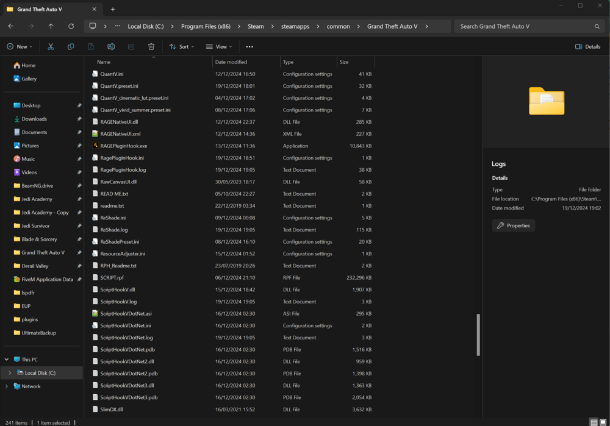Viewport: 610px width, 426px height.
Task: Navigate back with the back arrow
Action: (x=10, y=26)
